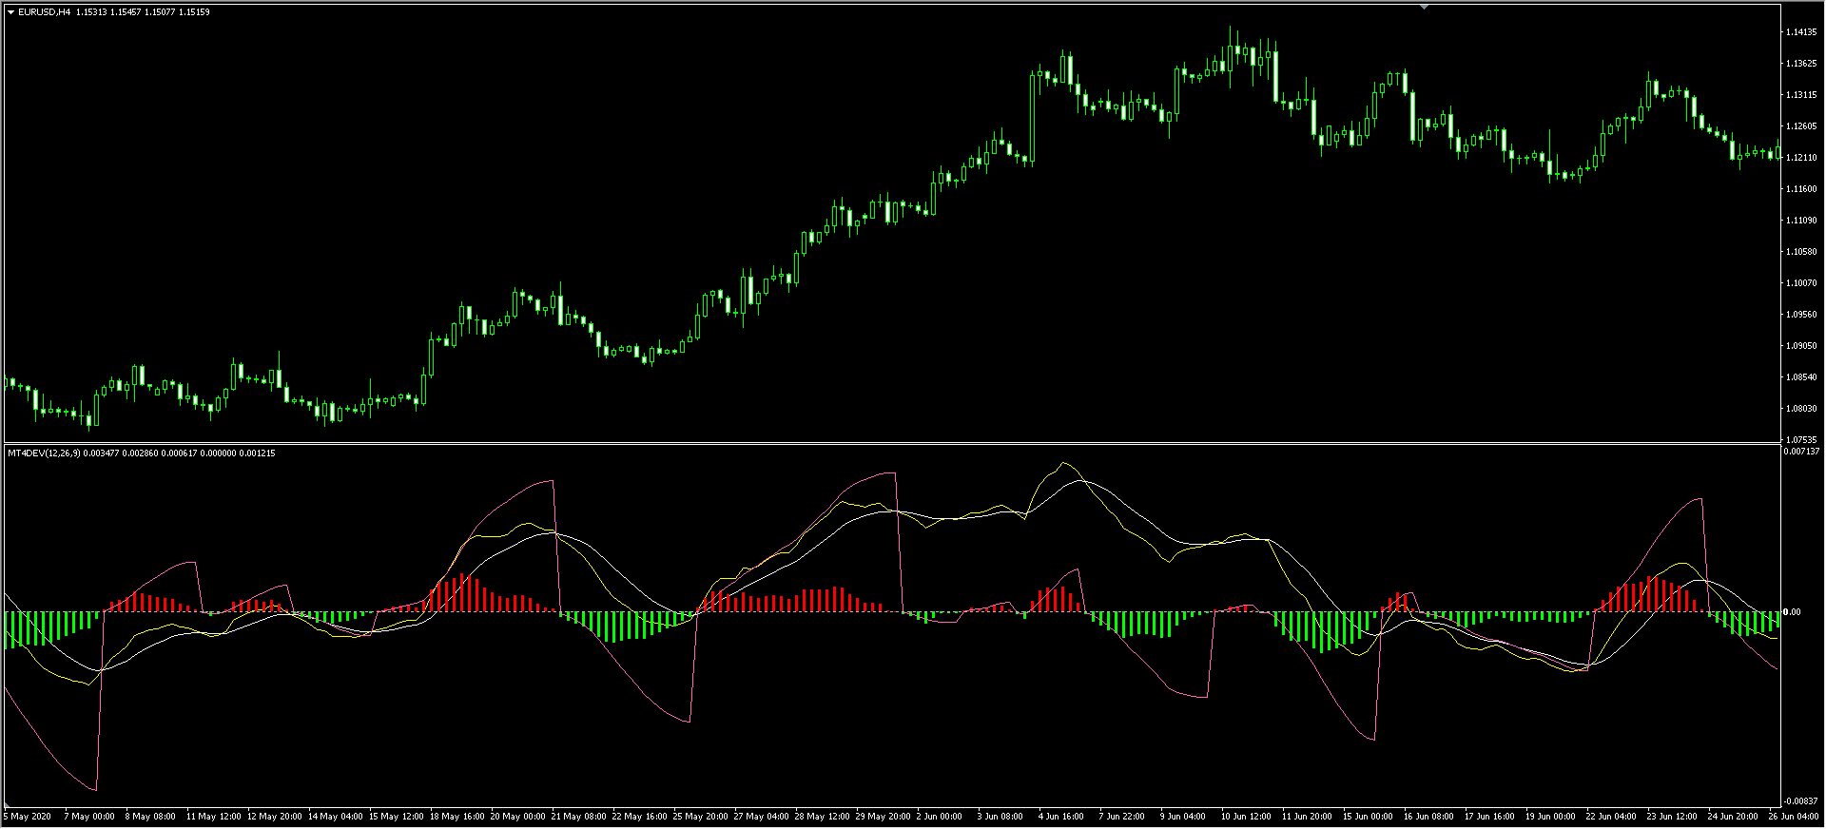The width and height of the screenshot is (1826, 829).
Task: Click the 22 Jun 04:00 time label
Action: (1612, 817)
